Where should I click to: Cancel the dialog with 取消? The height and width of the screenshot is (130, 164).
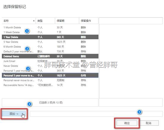[x=148, y=123]
